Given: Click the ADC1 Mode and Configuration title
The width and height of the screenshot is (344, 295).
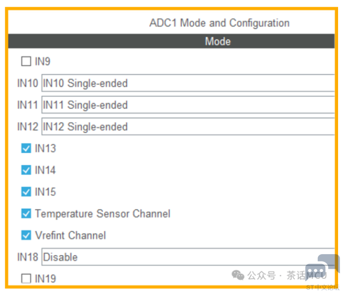Looking at the screenshot, I should 219,23.
